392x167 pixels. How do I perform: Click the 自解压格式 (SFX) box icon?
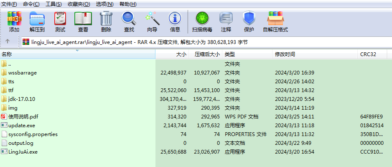pyautogui.click(x=275, y=18)
